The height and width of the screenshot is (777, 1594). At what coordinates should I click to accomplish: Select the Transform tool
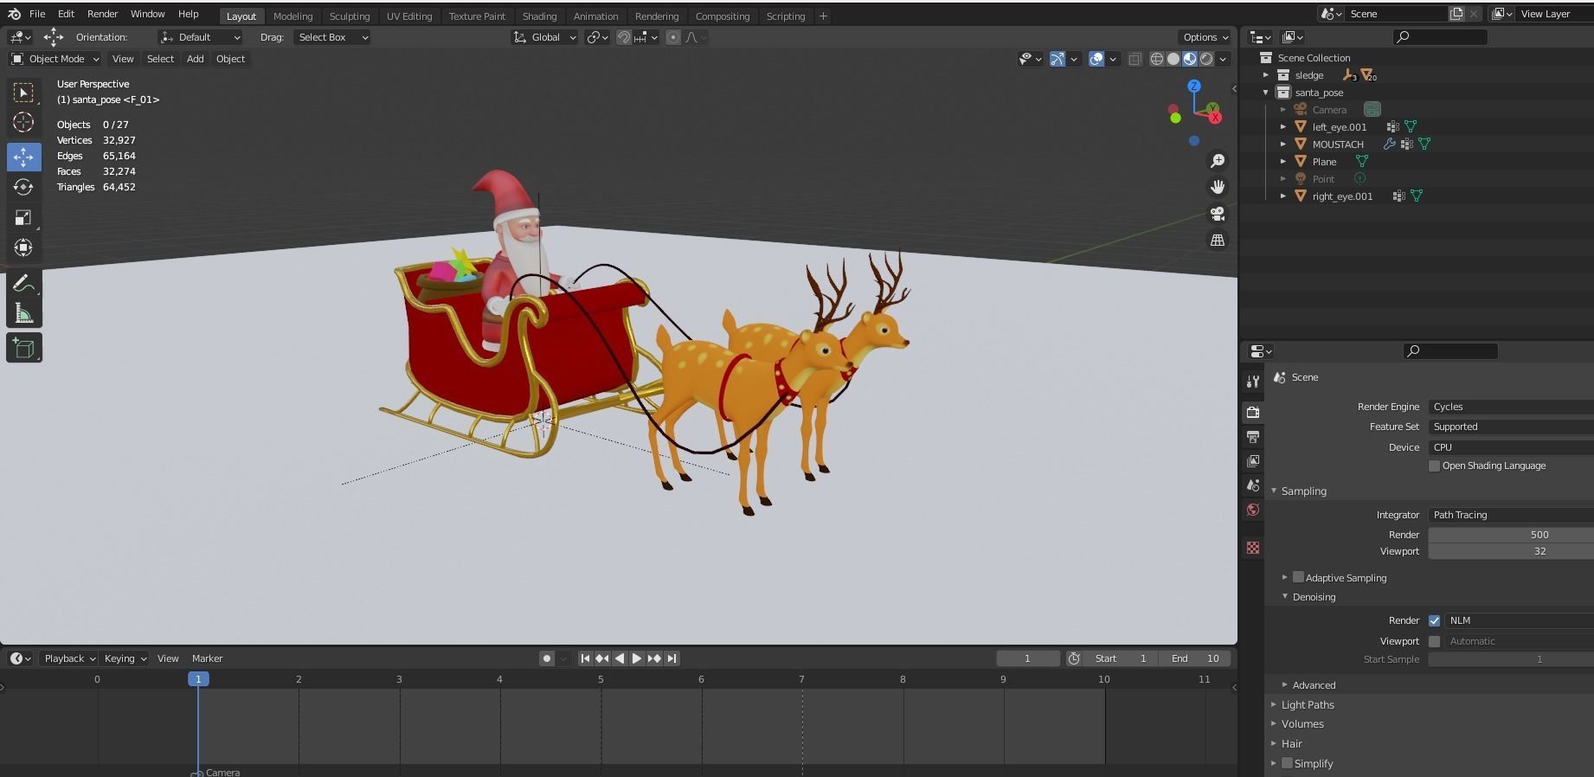click(x=24, y=247)
